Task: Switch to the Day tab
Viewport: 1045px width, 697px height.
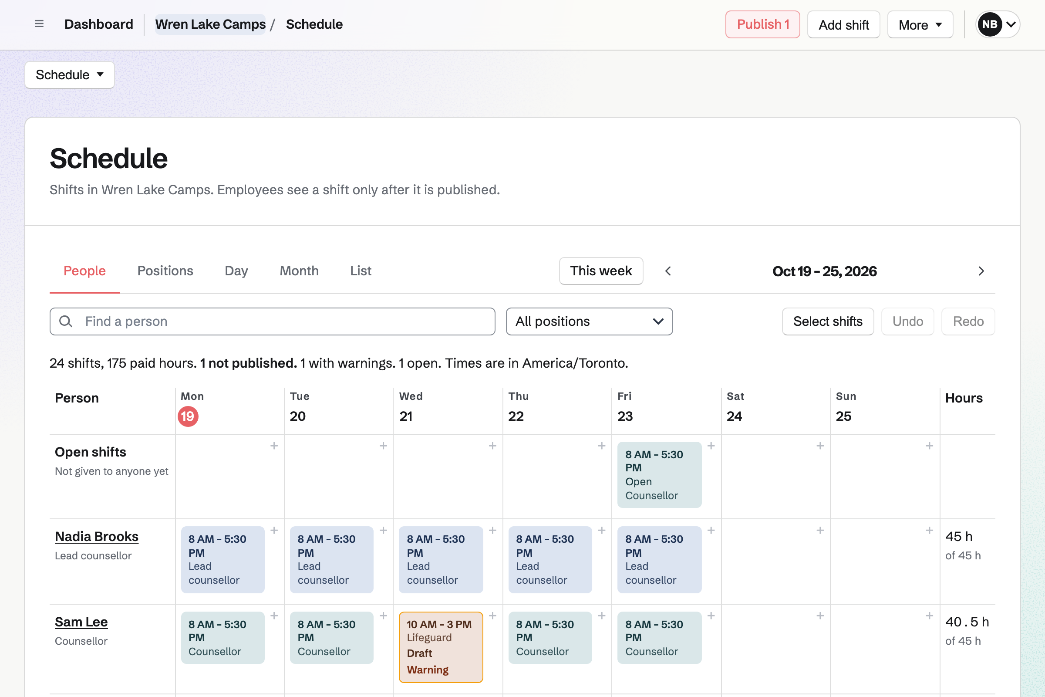Action: coord(236,271)
